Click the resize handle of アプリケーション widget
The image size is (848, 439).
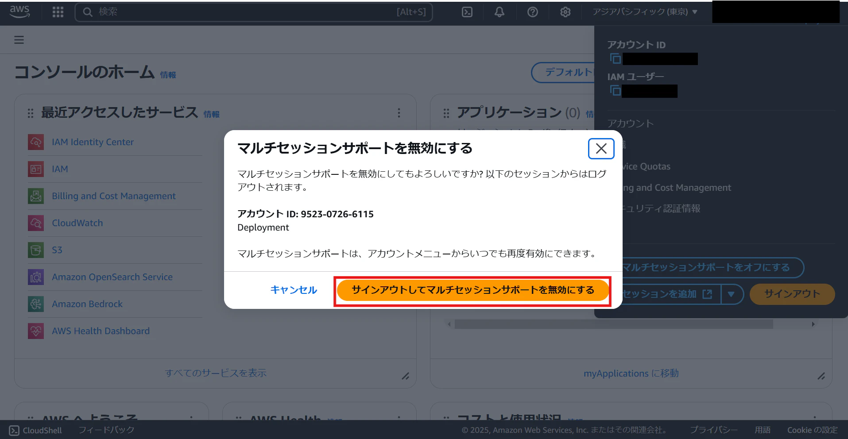821,376
